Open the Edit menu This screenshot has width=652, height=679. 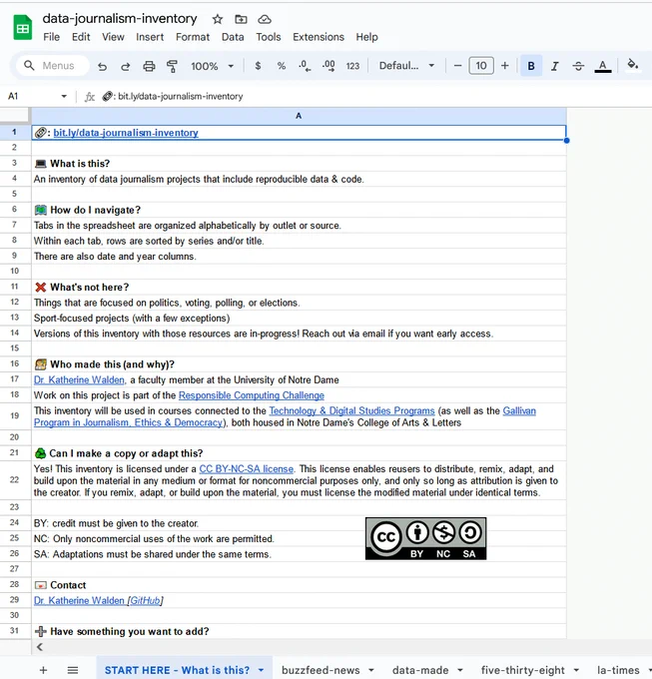[x=81, y=37]
